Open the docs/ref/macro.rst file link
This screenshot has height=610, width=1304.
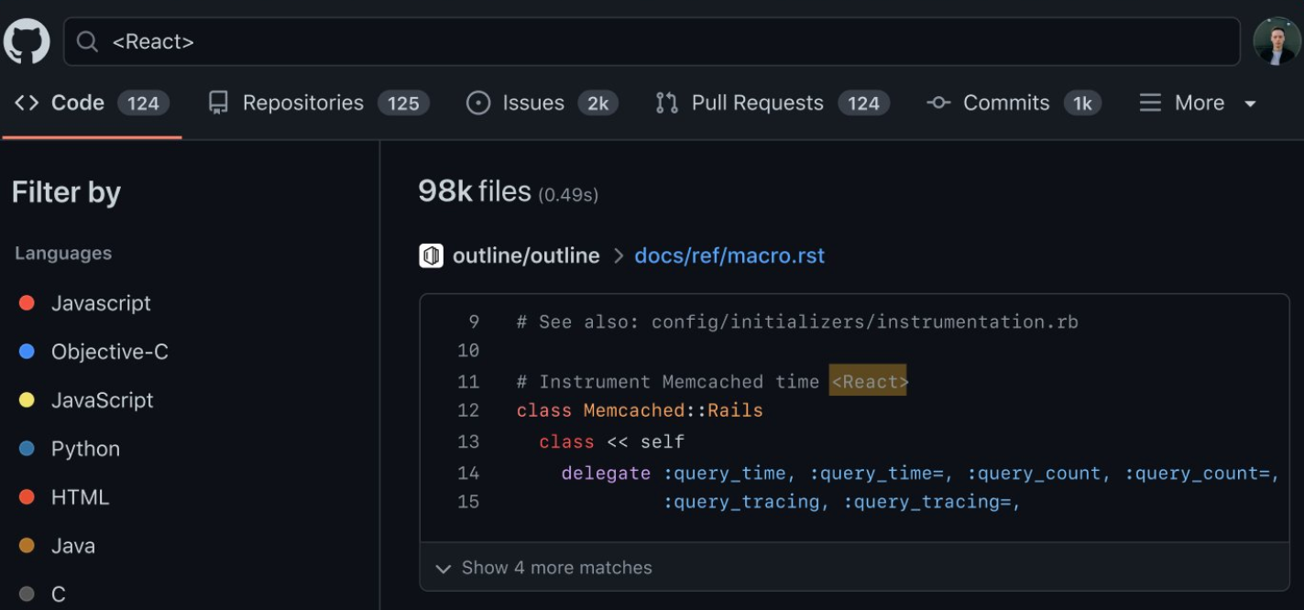pyautogui.click(x=729, y=256)
